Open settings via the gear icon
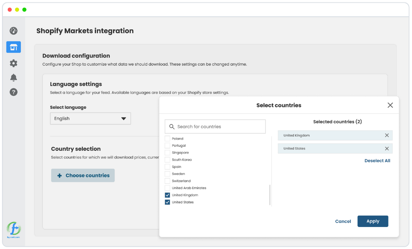Viewport: 412px width, 249px height. tap(13, 63)
